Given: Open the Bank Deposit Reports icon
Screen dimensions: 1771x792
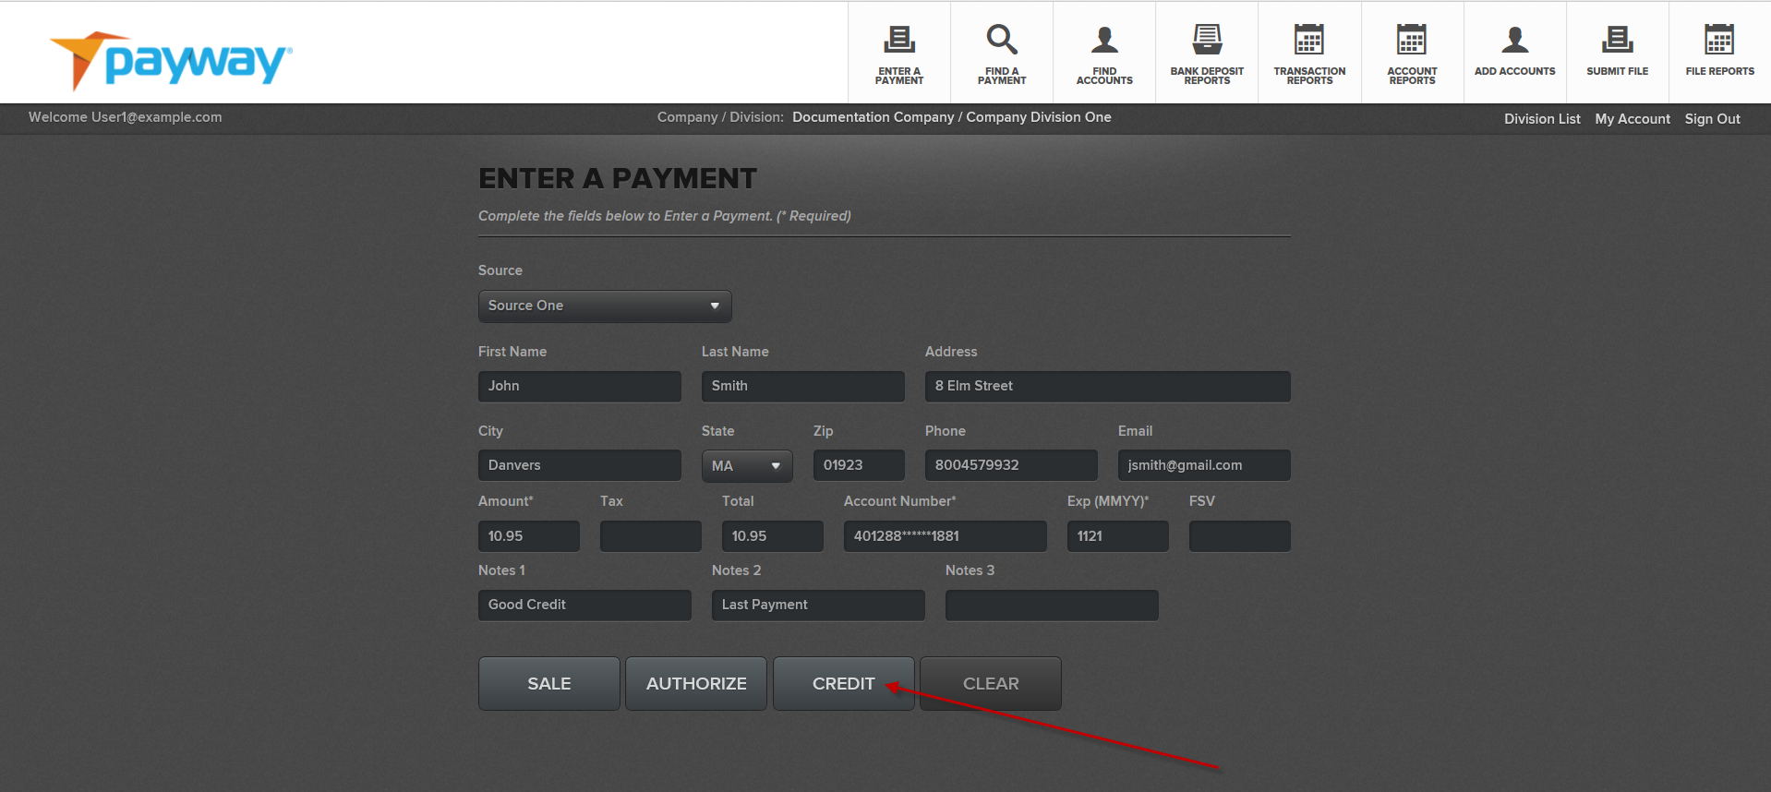Looking at the screenshot, I should pyautogui.click(x=1207, y=41).
